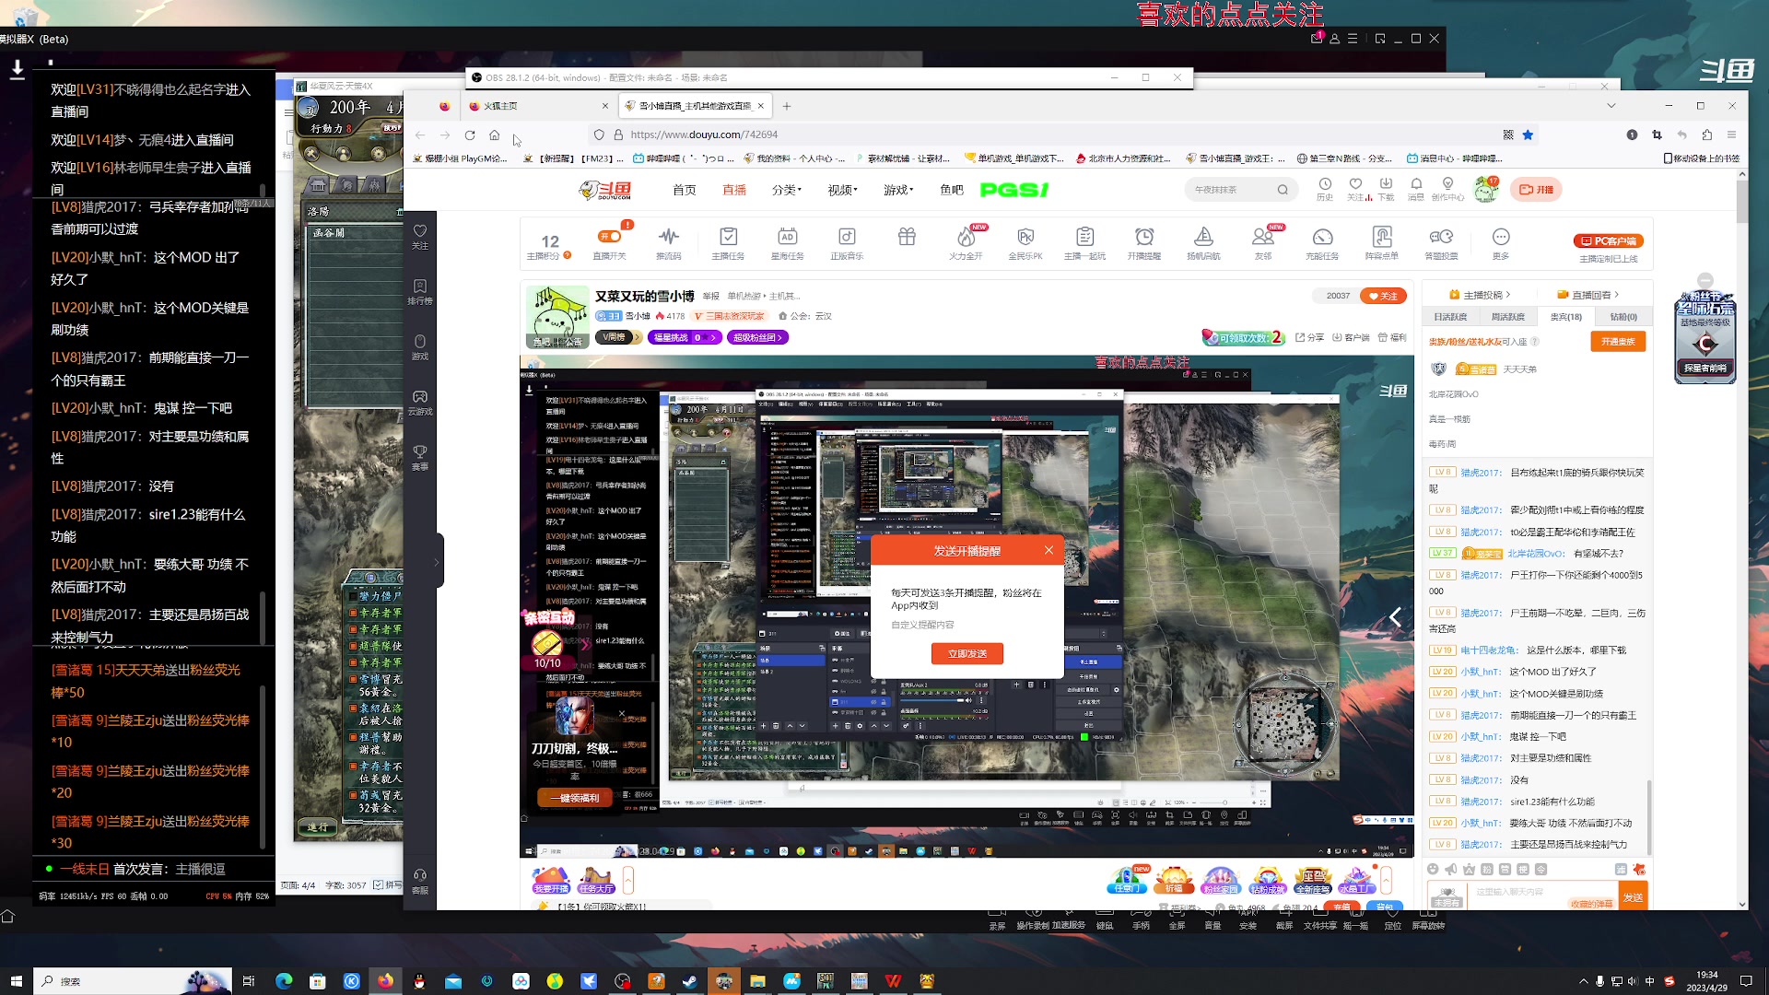Open the 主播任务 task icon
This screenshot has height=995, width=1769.
click(x=728, y=237)
